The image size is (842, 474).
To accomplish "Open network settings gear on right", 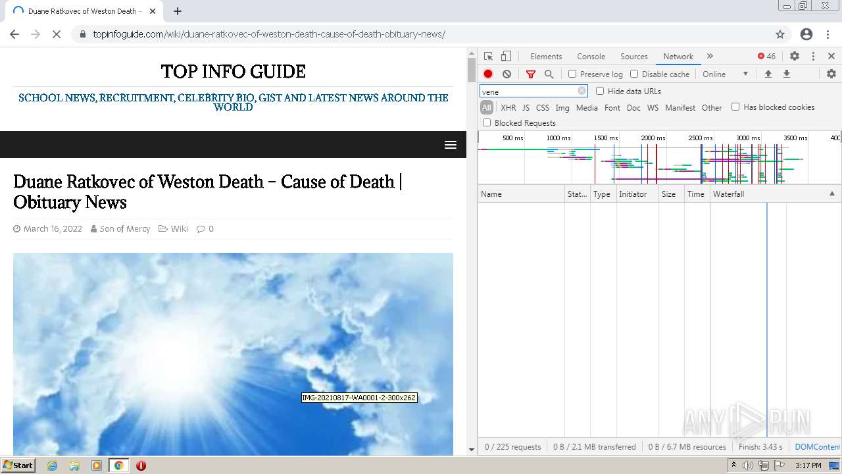I will point(831,74).
